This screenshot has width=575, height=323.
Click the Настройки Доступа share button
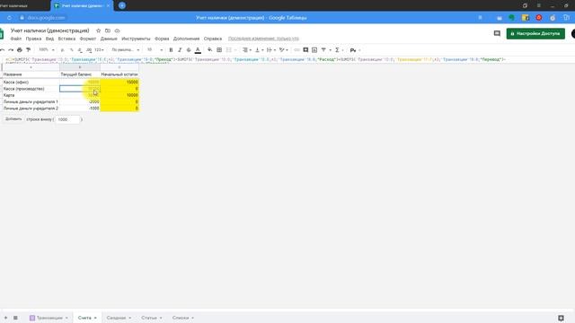pyautogui.click(x=535, y=33)
